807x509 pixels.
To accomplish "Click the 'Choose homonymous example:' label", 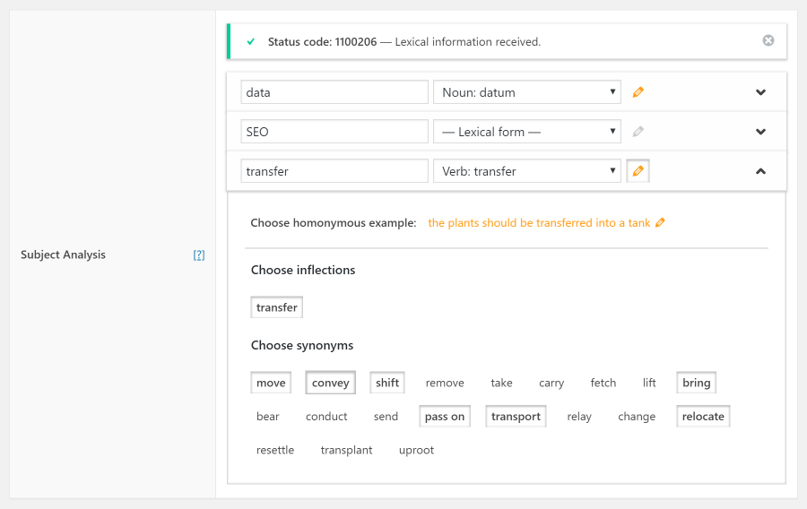I will 334,222.
